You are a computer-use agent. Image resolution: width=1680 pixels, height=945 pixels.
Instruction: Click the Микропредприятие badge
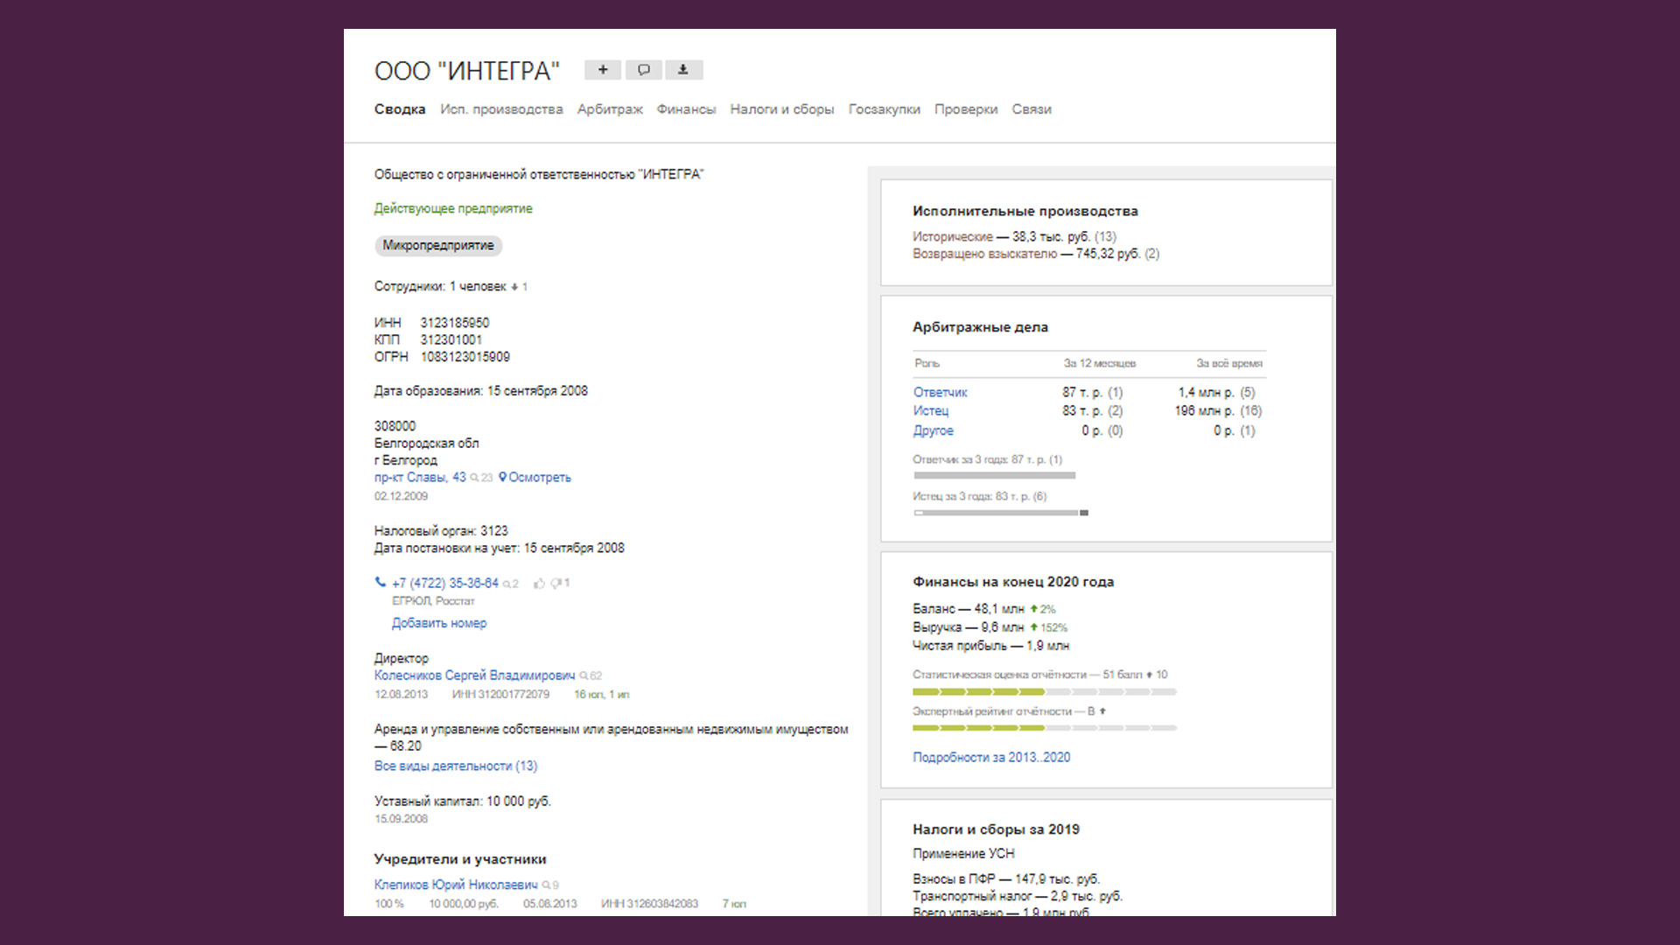point(438,246)
